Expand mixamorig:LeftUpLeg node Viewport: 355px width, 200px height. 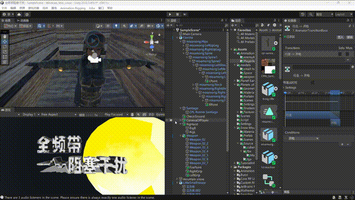pyautogui.click(x=184, y=46)
